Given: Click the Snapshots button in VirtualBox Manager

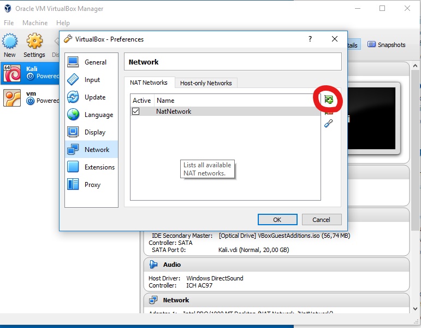Looking at the screenshot, I should pos(387,45).
